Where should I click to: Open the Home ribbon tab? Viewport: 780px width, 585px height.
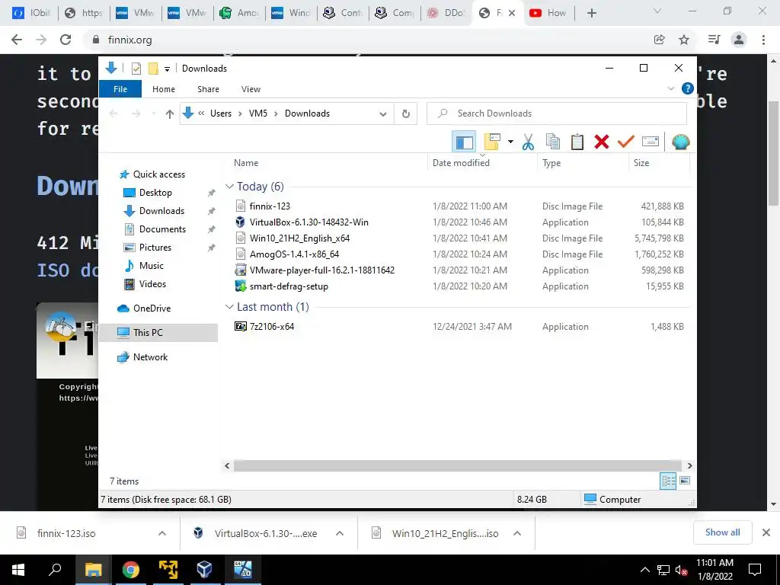[x=164, y=89]
